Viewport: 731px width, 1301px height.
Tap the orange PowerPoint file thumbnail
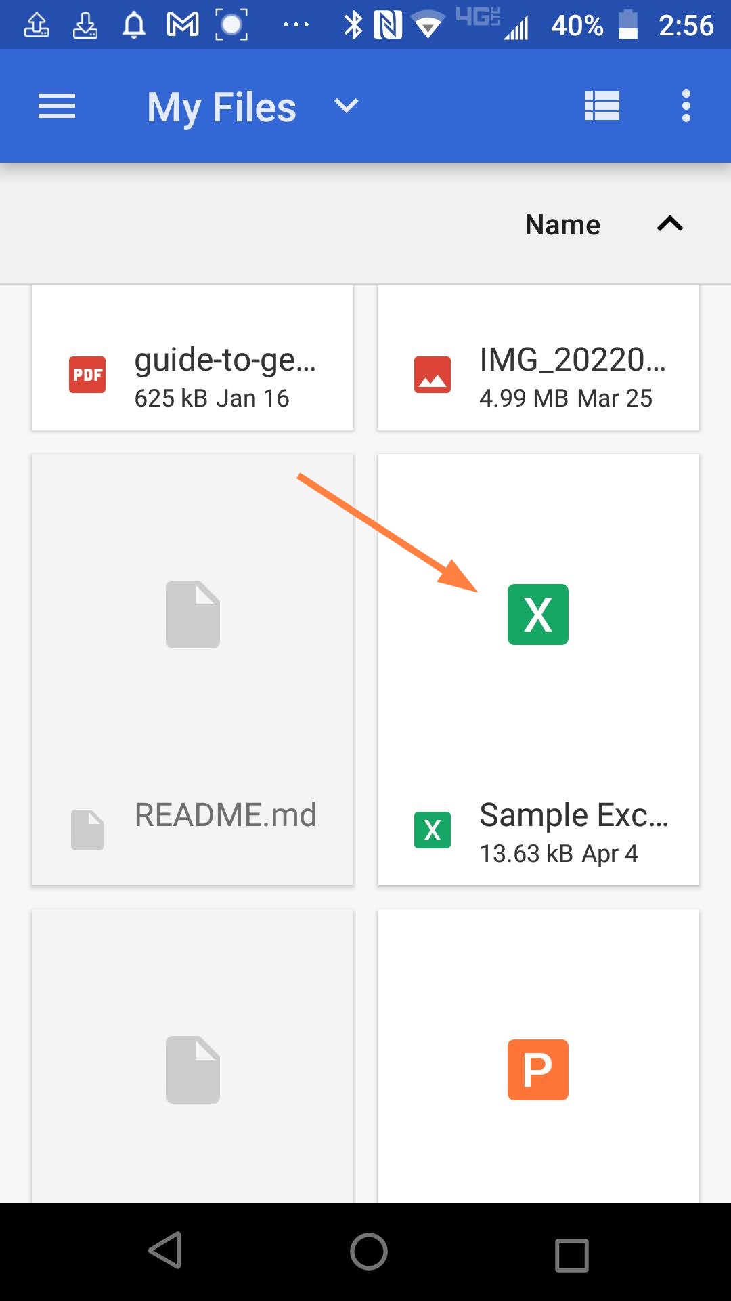[538, 1070]
